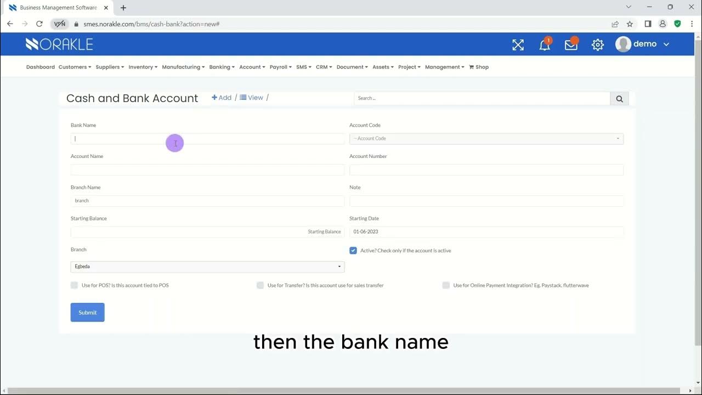Open the Management menu
This screenshot has height=395, width=702.
pyautogui.click(x=444, y=67)
